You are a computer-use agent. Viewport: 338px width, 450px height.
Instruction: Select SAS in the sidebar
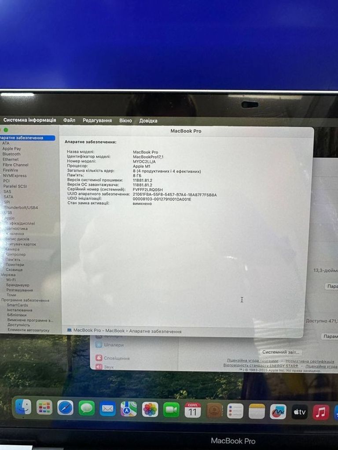(x=7, y=192)
